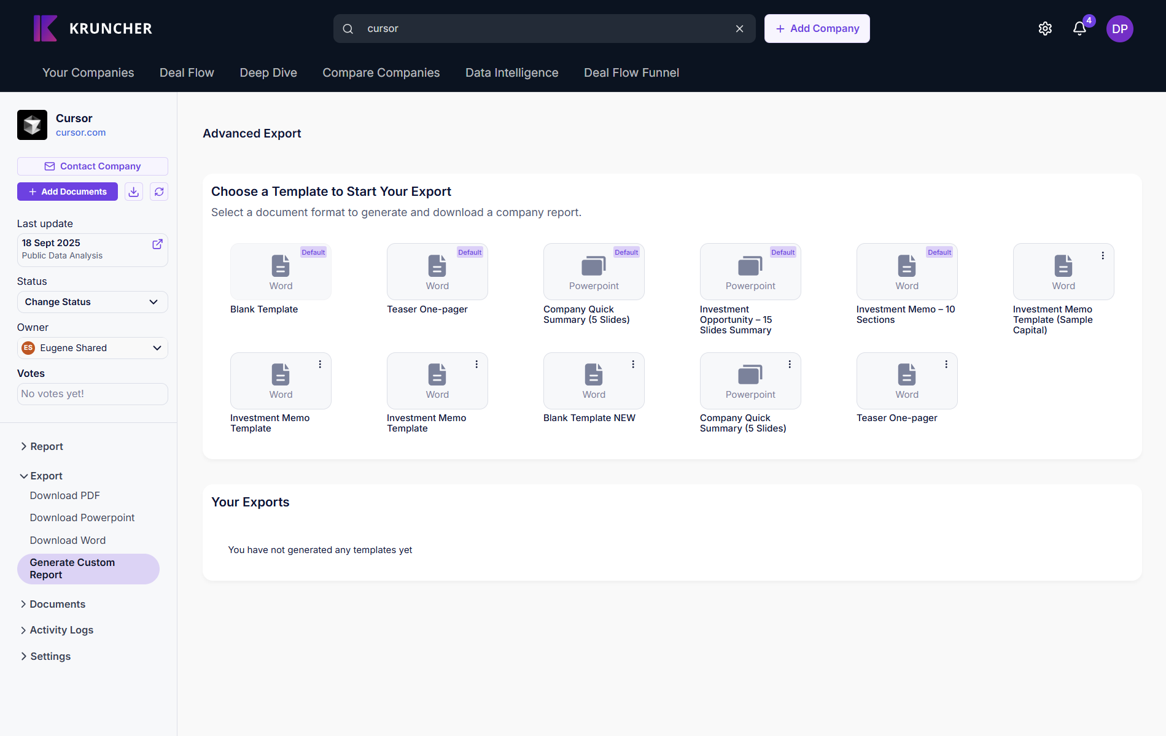Go to Deal Flow Funnel tab
1166x736 pixels.
[631, 72]
